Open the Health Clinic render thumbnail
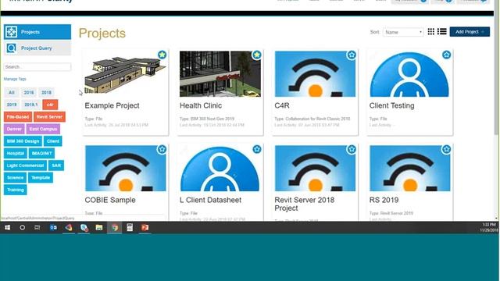 220,74
